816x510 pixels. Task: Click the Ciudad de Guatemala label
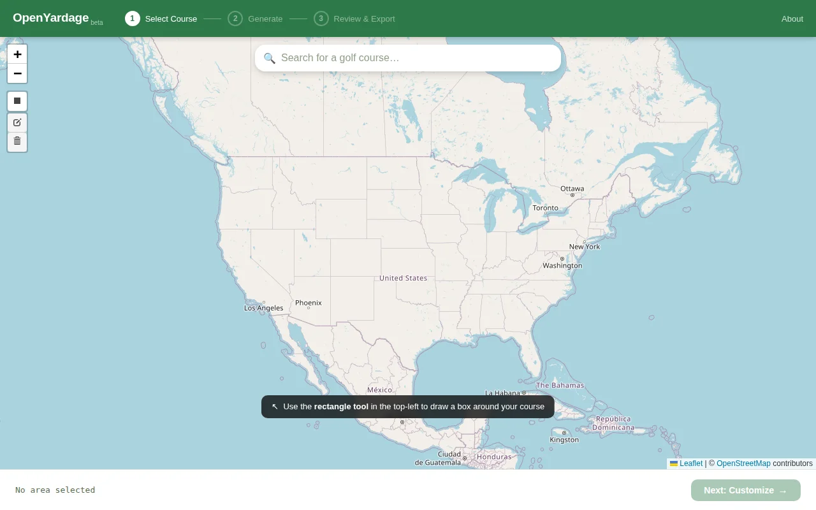[438, 458]
